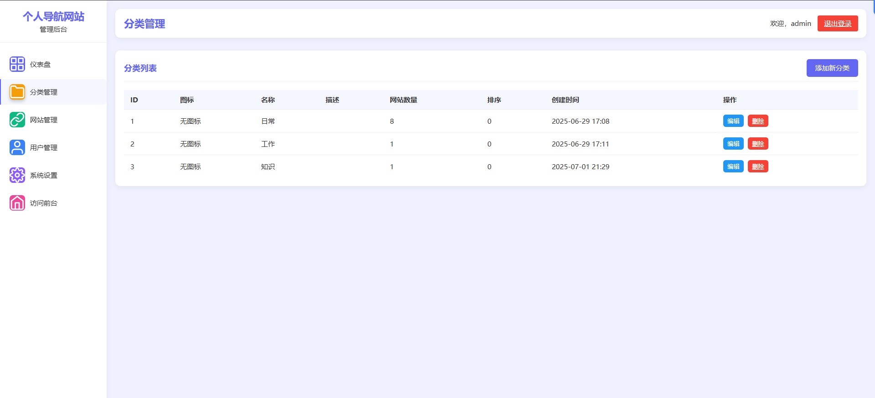
Task: Click the 日常 category name cell
Action: coord(268,121)
